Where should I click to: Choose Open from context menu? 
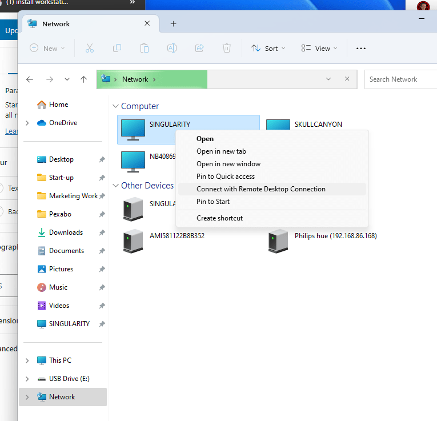pos(272,139)
